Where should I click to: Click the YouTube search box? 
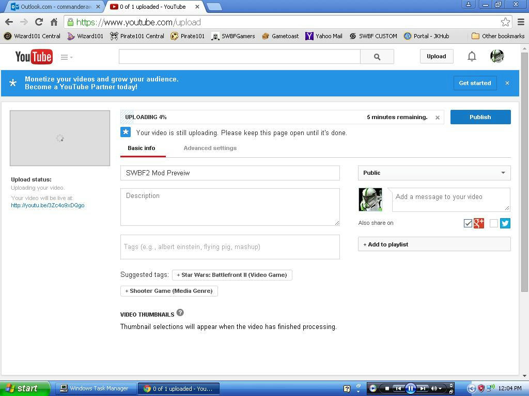pos(240,57)
